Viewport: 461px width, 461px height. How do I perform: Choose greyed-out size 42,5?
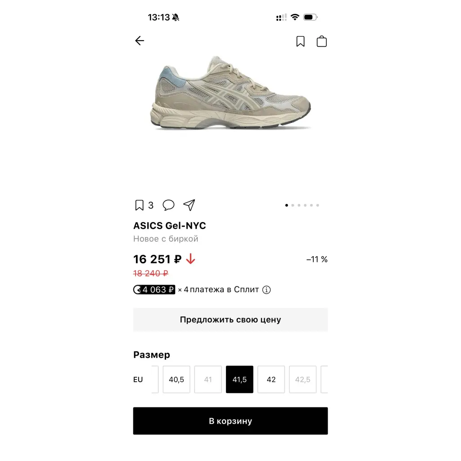click(x=303, y=379)
